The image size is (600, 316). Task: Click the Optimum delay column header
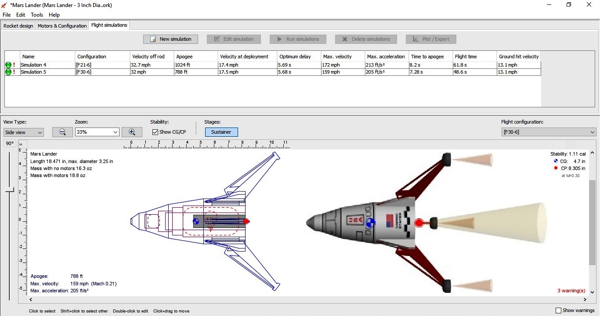point(299,57)
